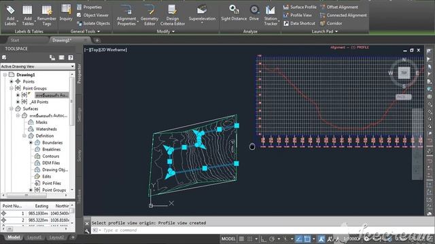Viewport: 435px width, 244px height.
Task: Open the Data Shortcut tool
Action: [299, 23]
